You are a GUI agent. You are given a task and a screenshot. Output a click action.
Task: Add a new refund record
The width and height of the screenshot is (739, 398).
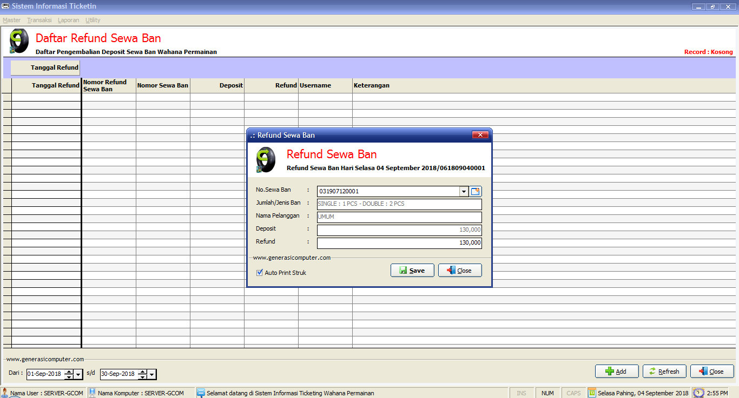[617, 372]
